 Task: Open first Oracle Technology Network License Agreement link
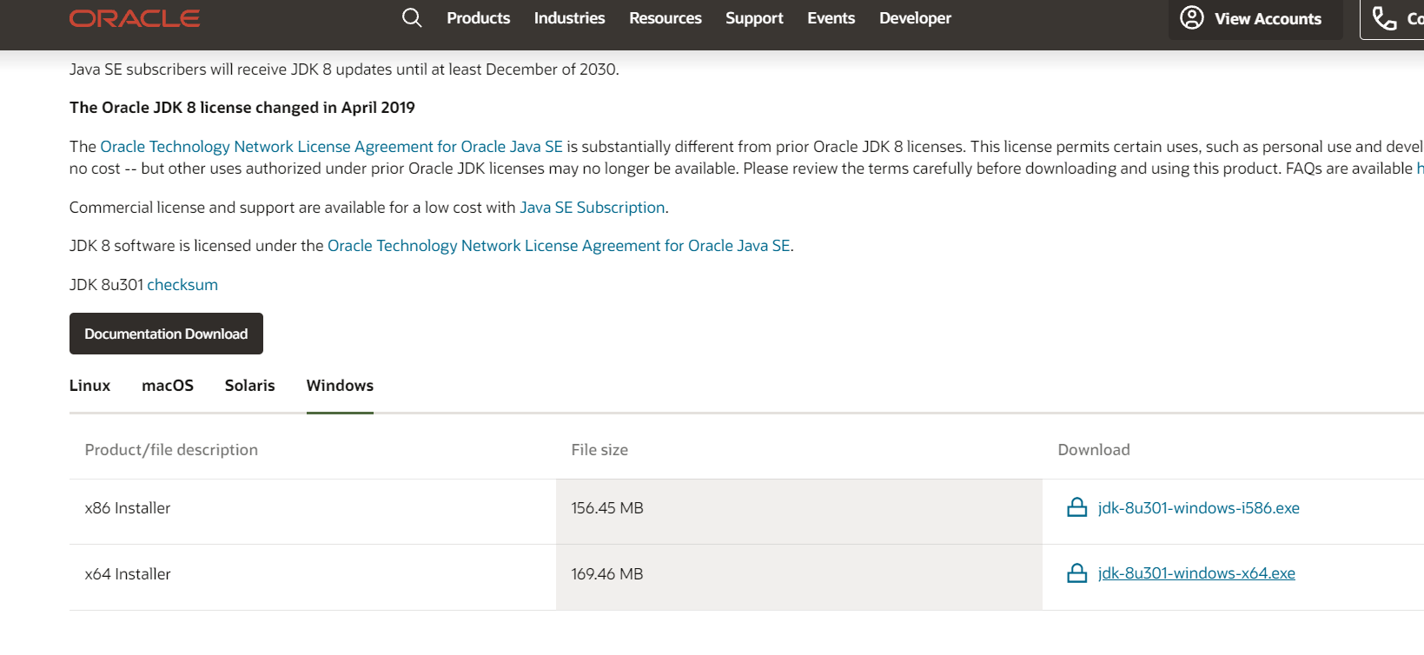click(x=331, y=147)
